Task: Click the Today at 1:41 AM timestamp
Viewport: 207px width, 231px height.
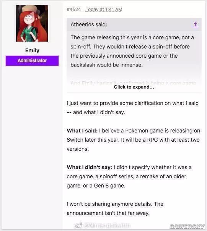Action: coord(104,10)
